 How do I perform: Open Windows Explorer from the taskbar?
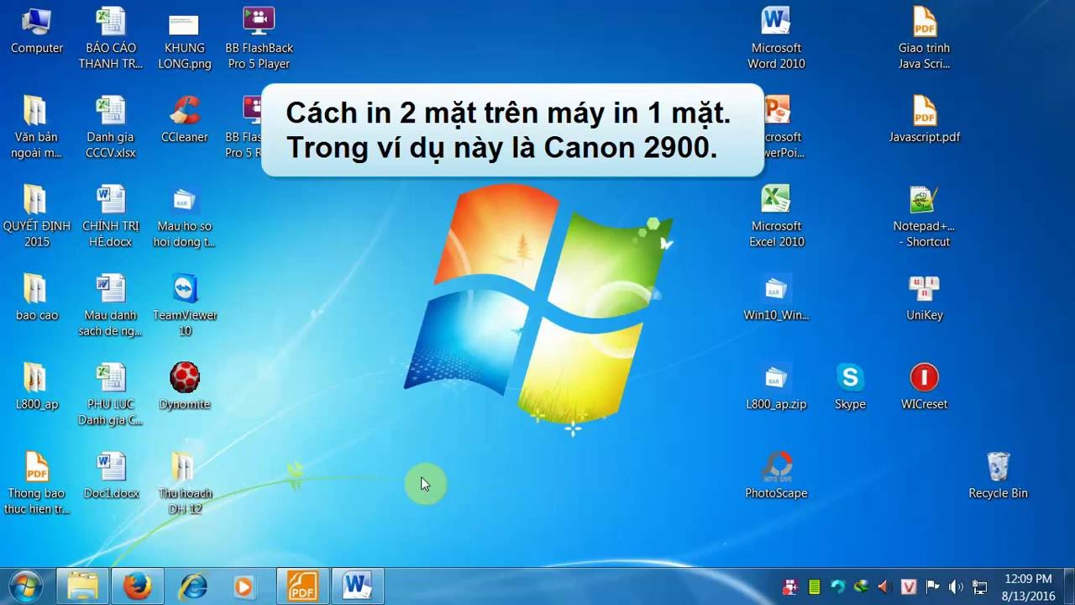82,585
